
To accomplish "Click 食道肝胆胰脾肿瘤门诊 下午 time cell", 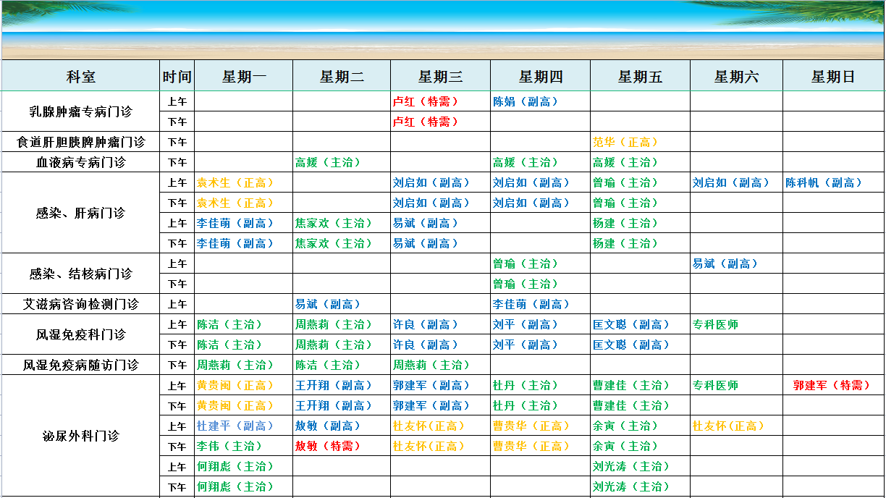I will click(177, 142).
